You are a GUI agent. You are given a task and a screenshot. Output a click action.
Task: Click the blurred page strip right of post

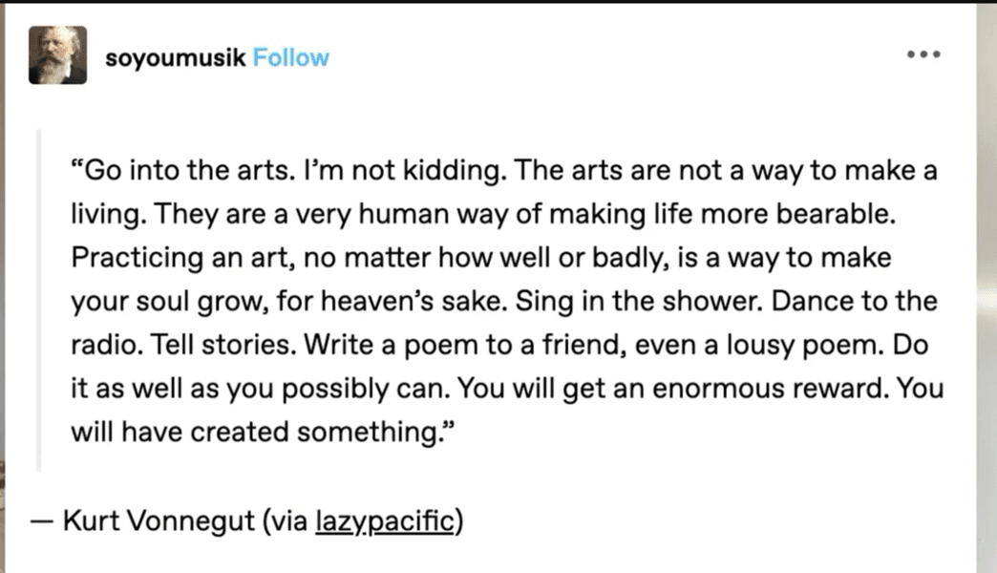pos(986,287)
